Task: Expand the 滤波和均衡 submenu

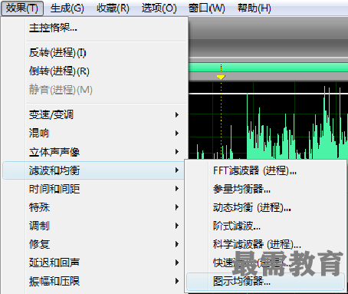Action: (94, 170)
